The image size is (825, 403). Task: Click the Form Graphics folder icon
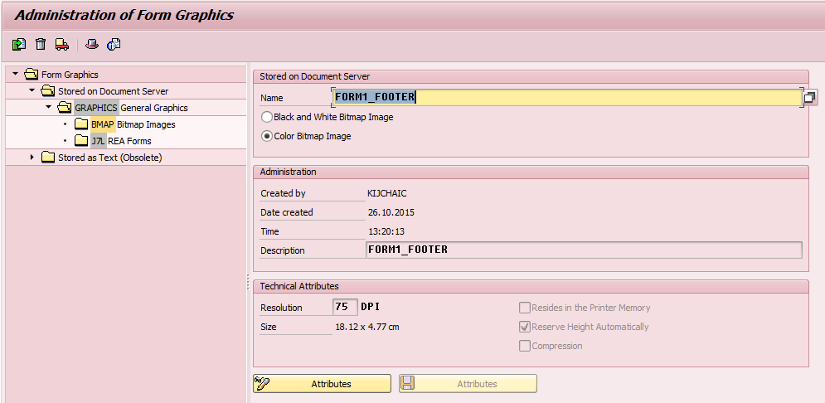click(x=32, y=74)
